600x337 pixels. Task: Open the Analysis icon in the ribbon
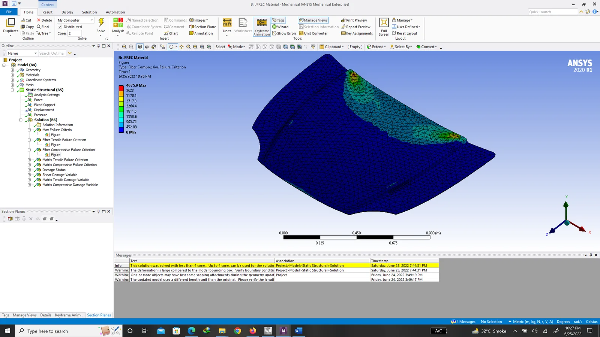pos(118,23)
